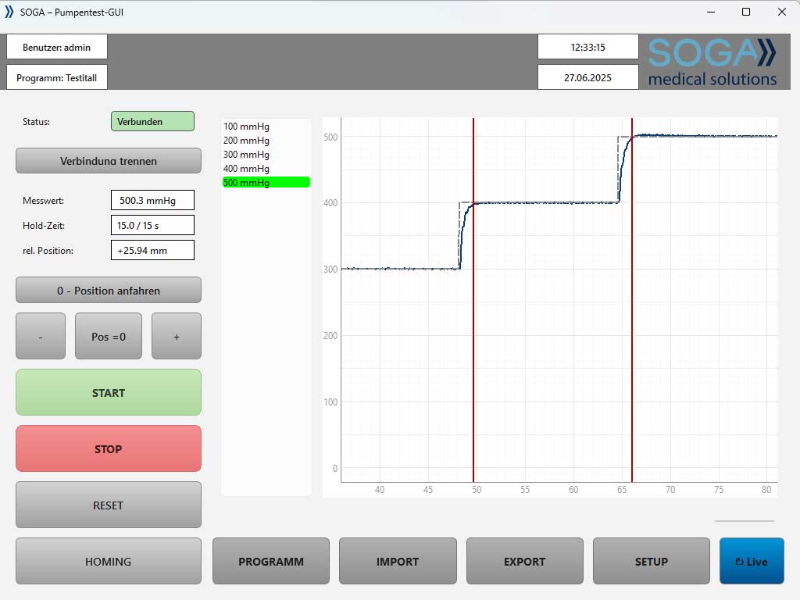The width and height of the screenshot is (800, 600).
Task: Click the SOGA medical solutions logo
Action: point(712,62)
